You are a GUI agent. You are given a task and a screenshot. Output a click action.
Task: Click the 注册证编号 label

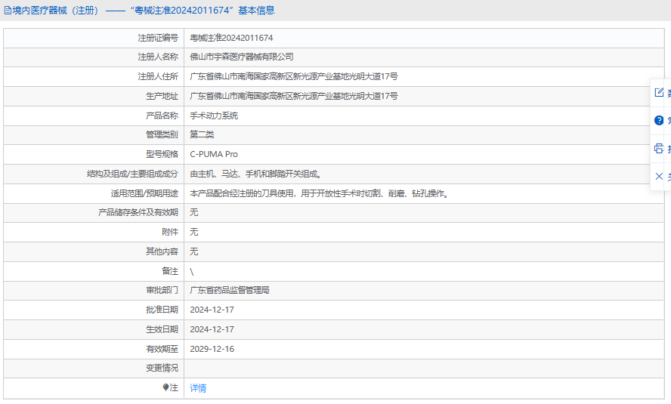[158, 38]
